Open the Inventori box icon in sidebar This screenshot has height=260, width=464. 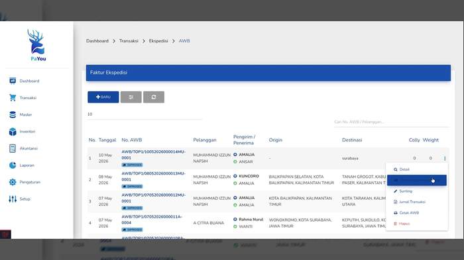[13, 132]
